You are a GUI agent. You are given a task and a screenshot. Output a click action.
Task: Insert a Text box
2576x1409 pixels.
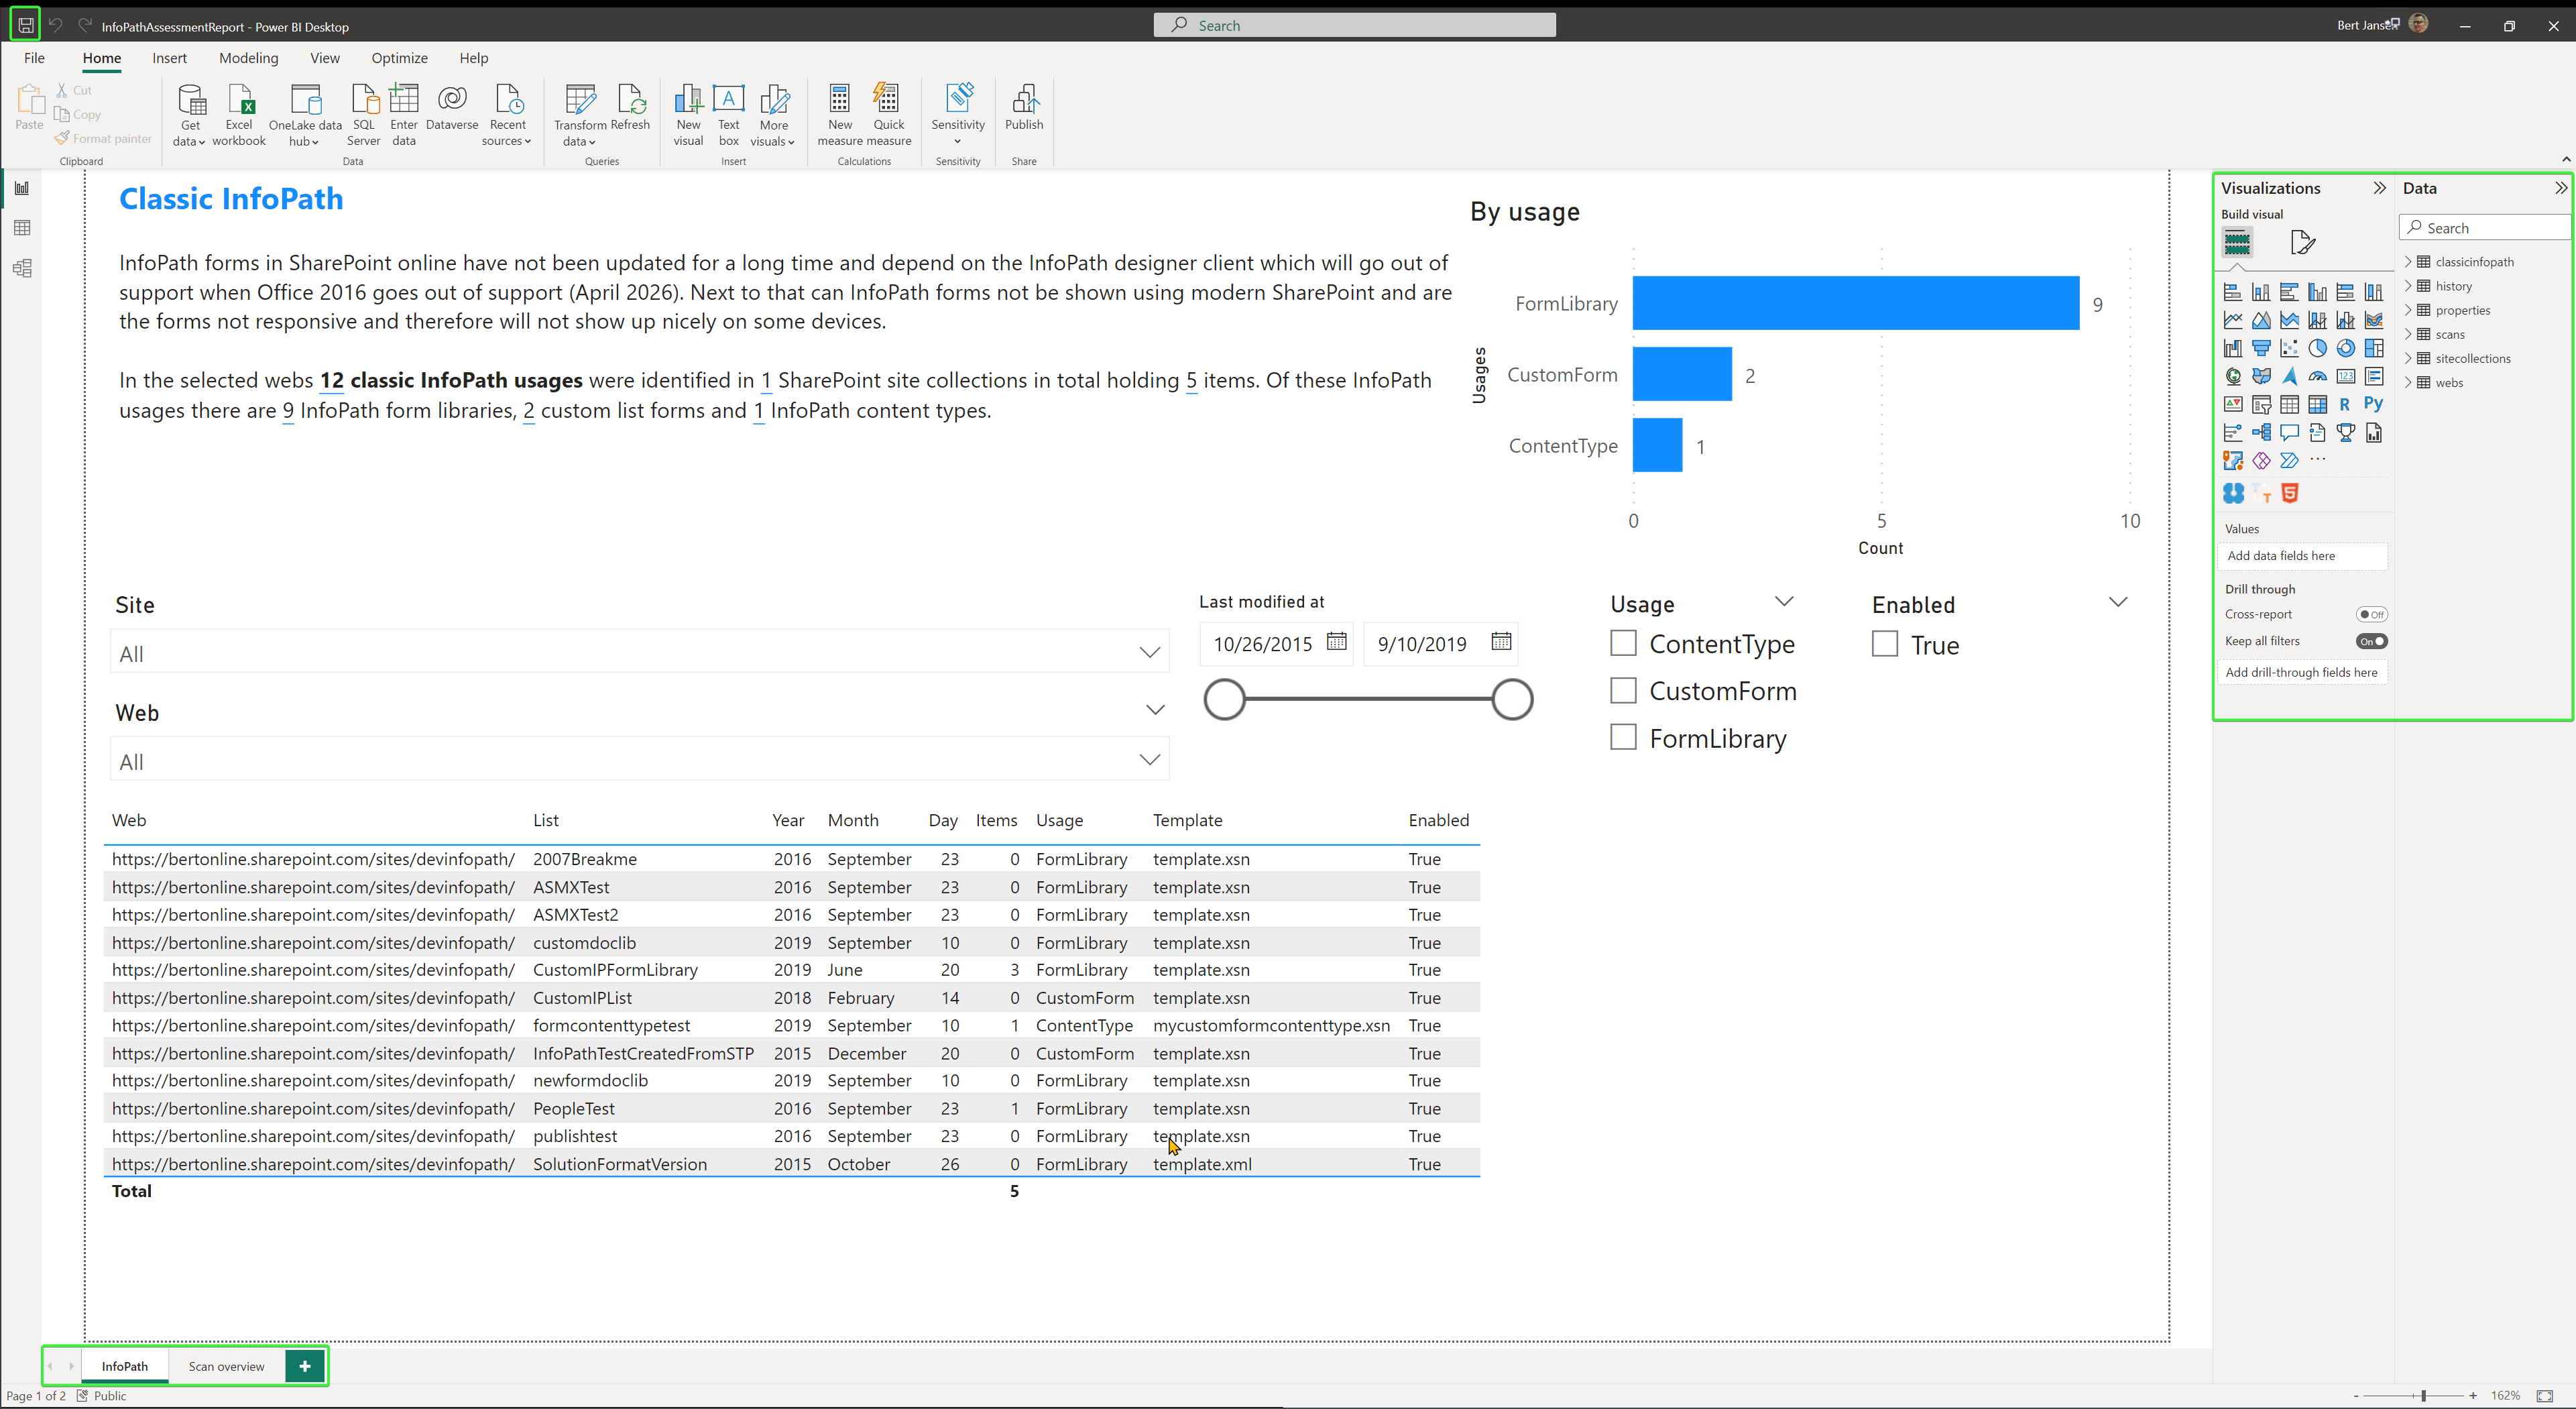coord(729,114)
